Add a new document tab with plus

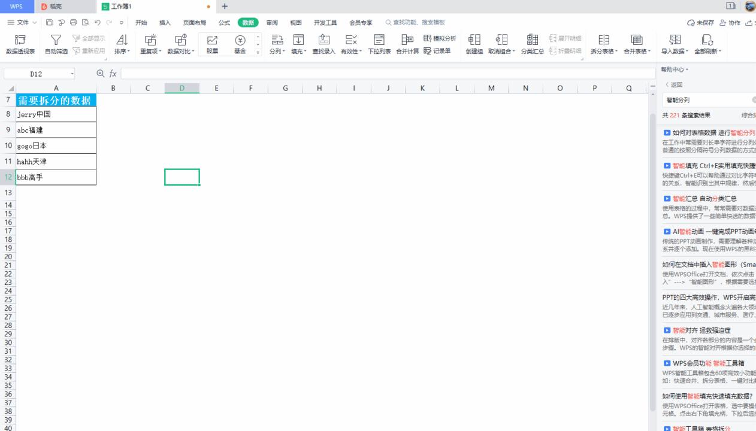coord(225,7)
